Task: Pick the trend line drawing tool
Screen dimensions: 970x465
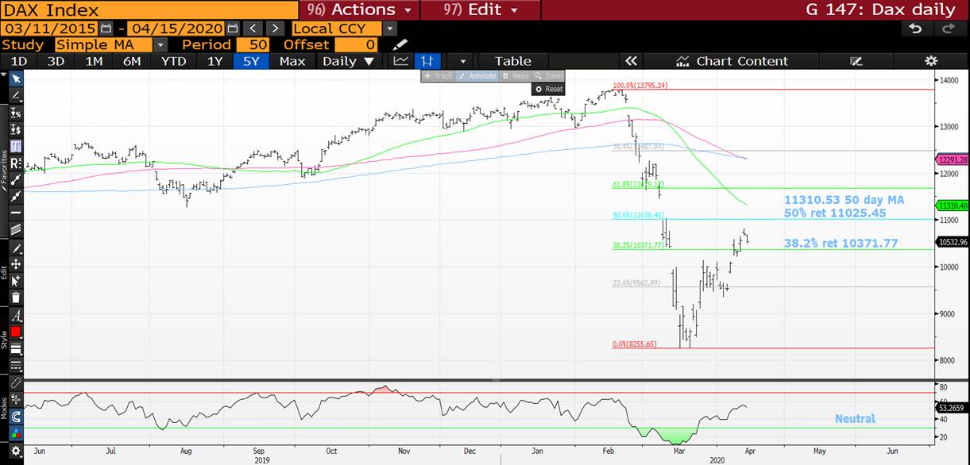Action: [16, 95]
